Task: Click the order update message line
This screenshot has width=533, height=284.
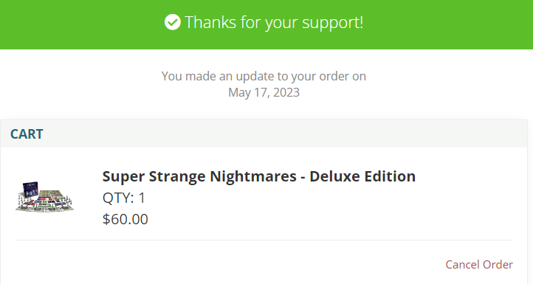Action: (x=264, y=76)
